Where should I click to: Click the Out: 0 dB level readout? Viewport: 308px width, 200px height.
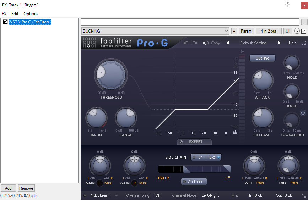coord(284,195)
